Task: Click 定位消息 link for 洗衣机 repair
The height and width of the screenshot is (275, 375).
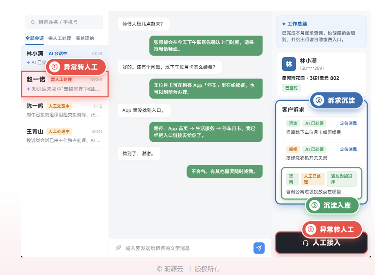Action: pyautogui.click(x=348, y=149)
